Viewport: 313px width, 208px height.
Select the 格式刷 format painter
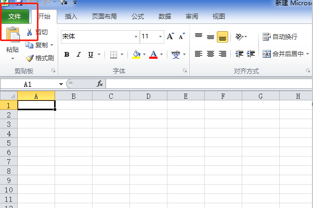pos(40,58)
